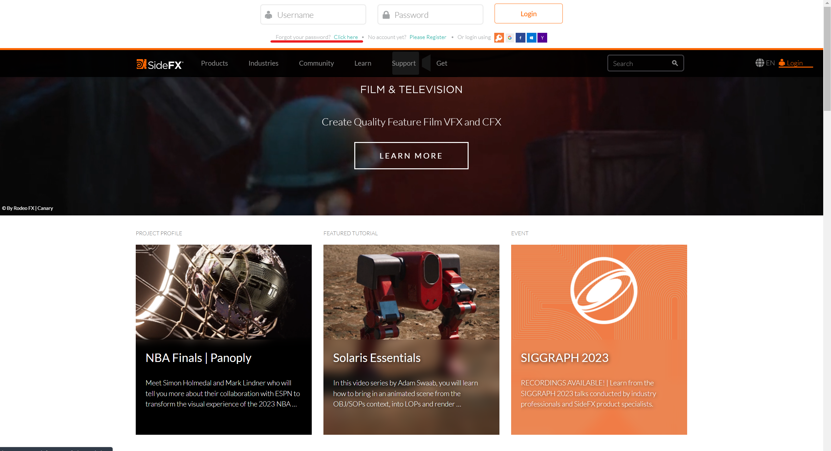
Task: Click the SideFX logo
Action: 160,64
